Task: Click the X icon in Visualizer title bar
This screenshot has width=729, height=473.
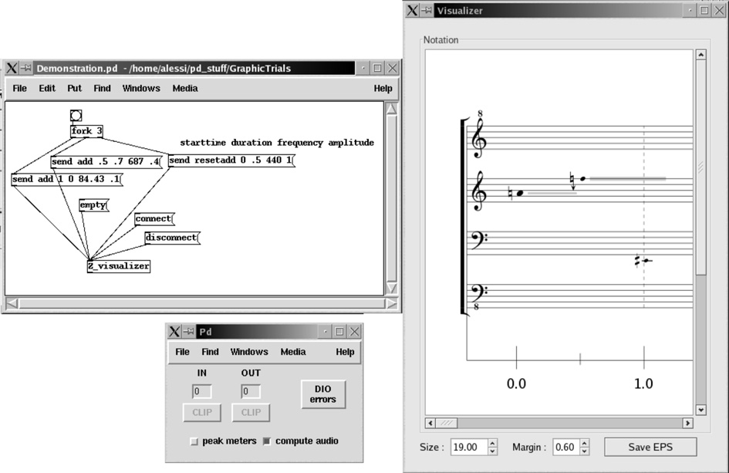Action: [413, 10]
